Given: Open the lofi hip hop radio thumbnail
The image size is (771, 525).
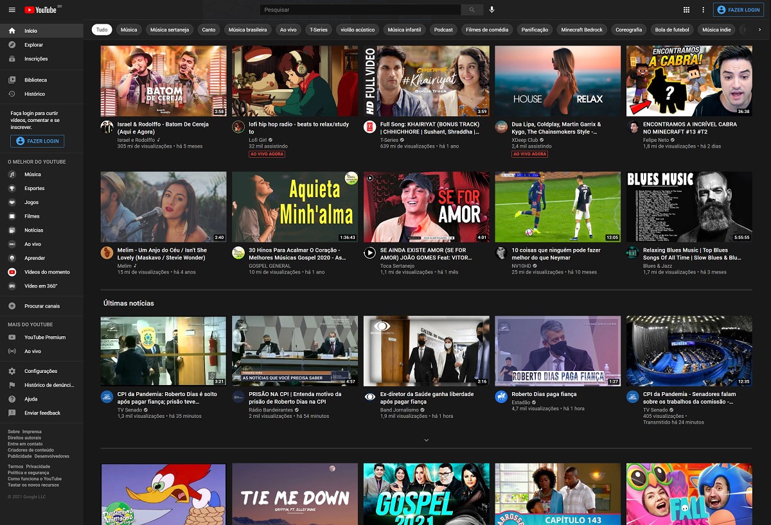Looking at the screenshot, I should 294,80.
